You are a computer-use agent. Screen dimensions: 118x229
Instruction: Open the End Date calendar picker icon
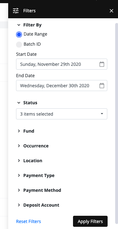(102, 86)
